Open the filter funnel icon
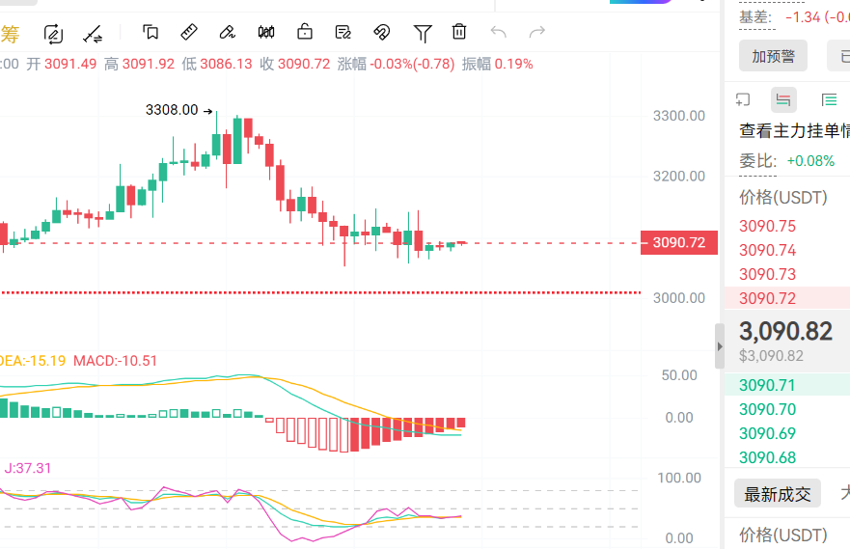The height and width of the screenshot is (549, 850). click(423, 33)
